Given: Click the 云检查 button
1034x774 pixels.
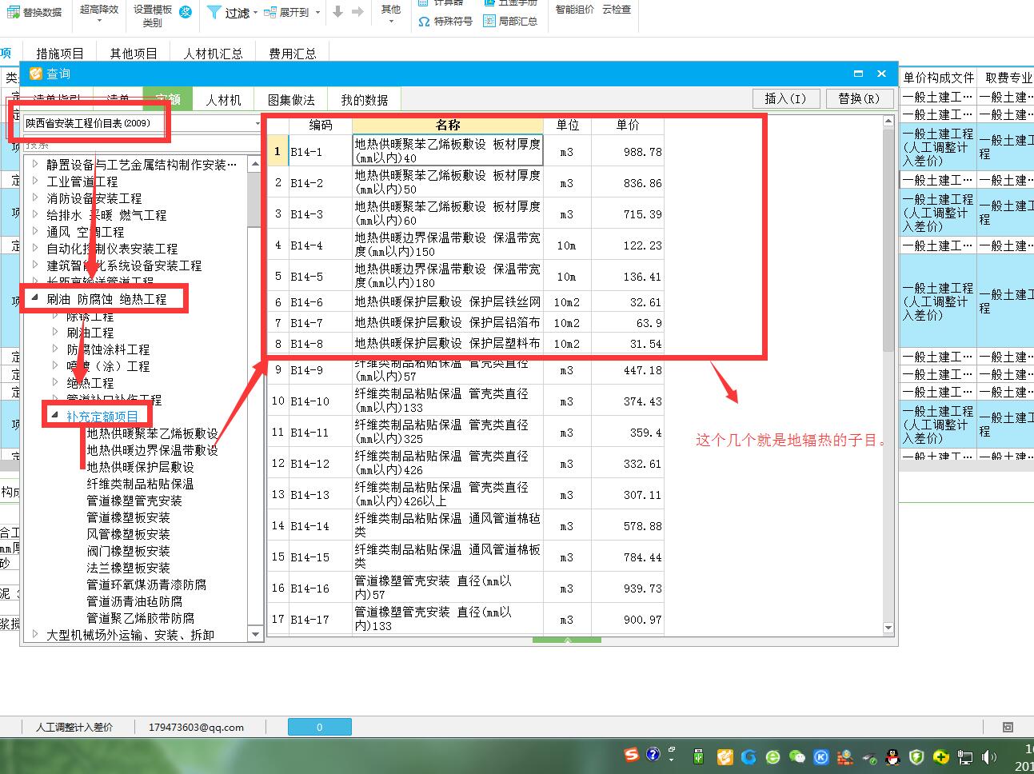Looking at the screenshot, I should [617, 10].
